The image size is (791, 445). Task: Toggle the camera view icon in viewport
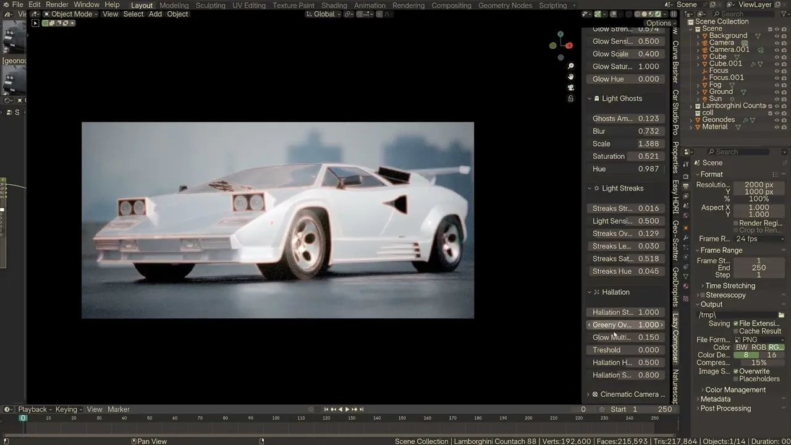point(571,88)
